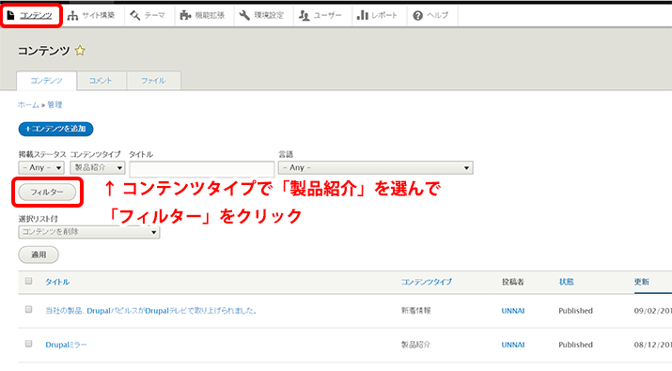Switch to the コンテンツ tab
The image size is (672, 371).
pos(46,81)
